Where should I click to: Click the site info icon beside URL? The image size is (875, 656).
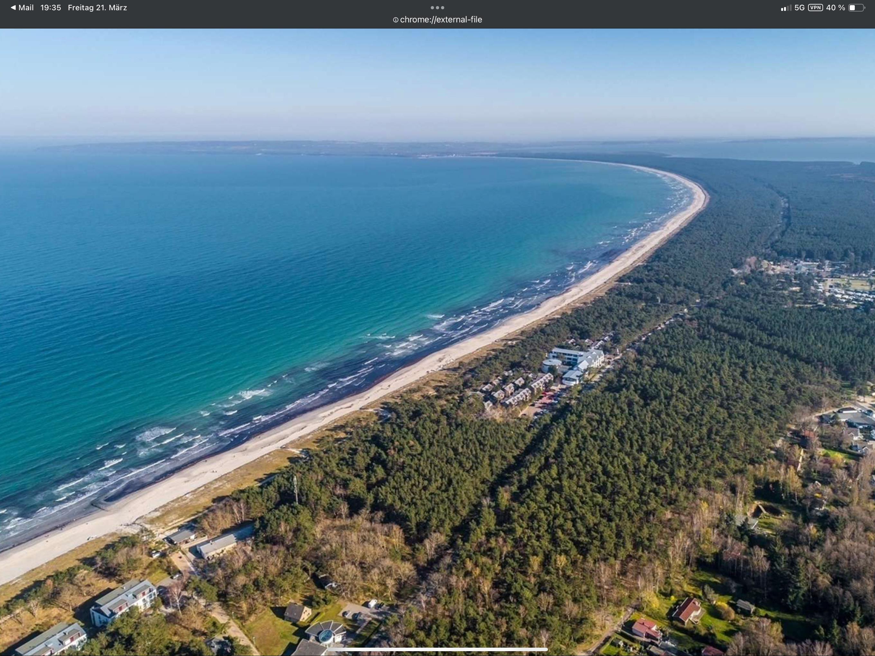395,20
